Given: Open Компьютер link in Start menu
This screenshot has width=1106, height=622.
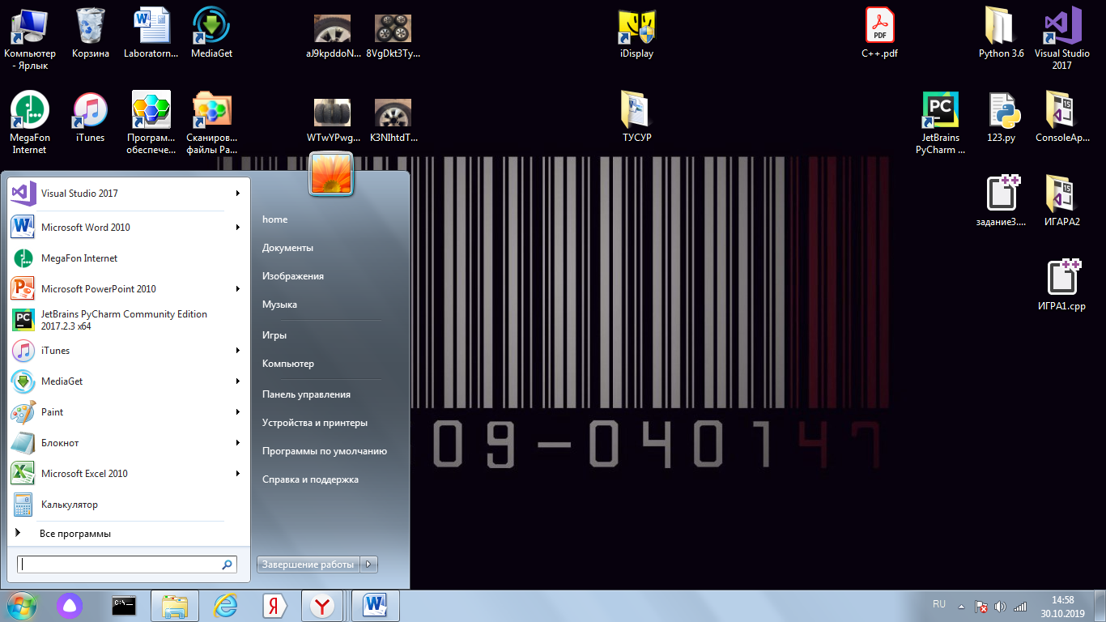Looking at the screenshot, I should tap(288, 364).
